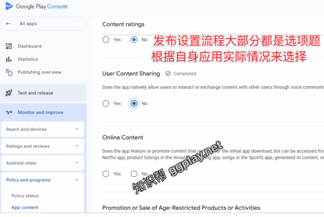Click the Publishing overview clock icon
The height and width of the screenshot is (217, 324).
point(9,73)
